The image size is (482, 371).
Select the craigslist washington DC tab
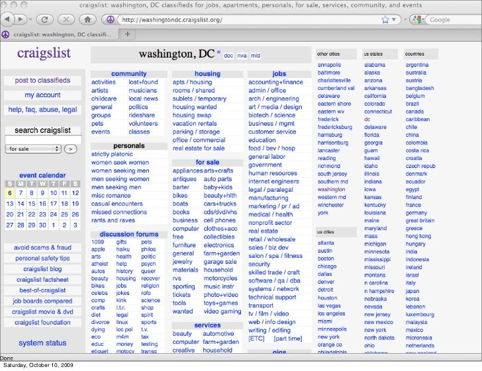60,34
